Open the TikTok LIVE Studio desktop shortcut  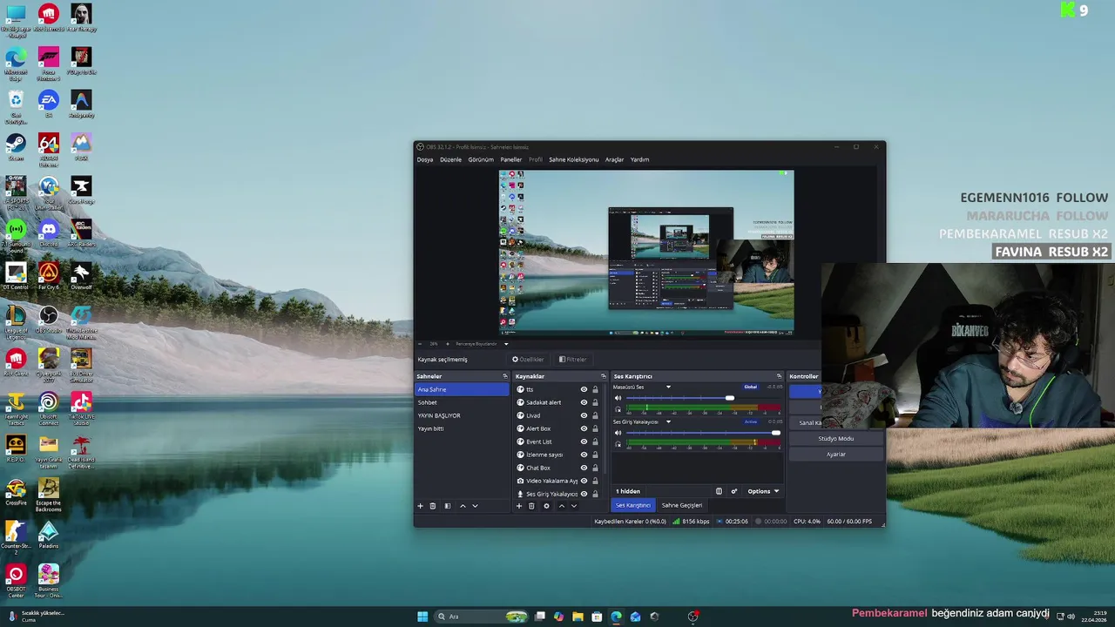81,408
